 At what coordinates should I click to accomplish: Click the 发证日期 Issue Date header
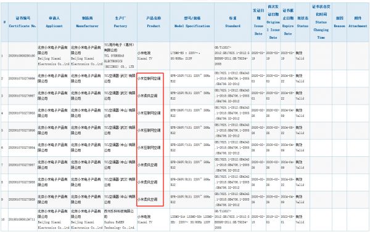pyautogui.click(x=258, y=22)
